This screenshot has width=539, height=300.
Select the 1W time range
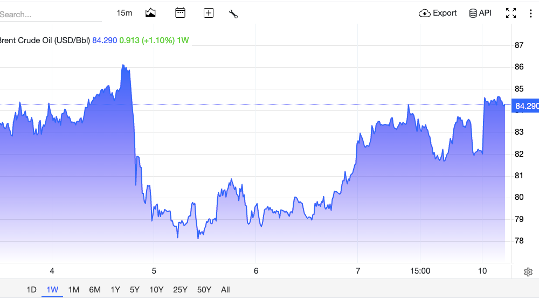tap(52, 290)
